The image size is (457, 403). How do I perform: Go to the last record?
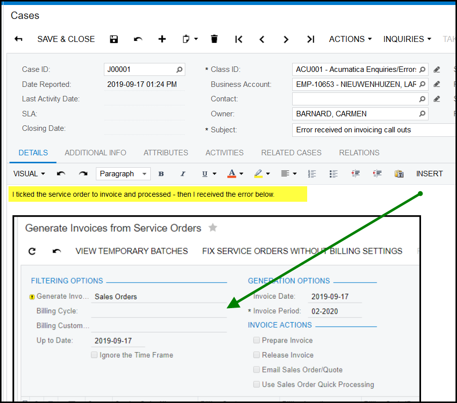310,39
